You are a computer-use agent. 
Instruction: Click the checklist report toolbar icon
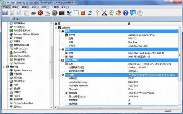coord(76,13)
